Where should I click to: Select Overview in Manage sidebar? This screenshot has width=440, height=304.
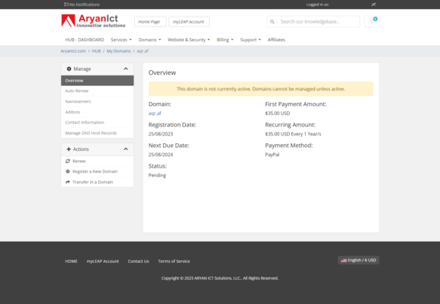(x=98, y=81)
